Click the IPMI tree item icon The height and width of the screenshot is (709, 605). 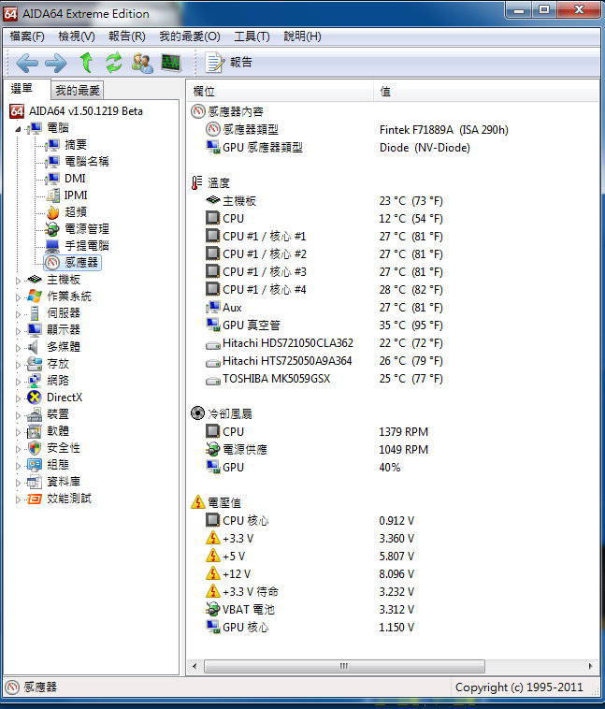(x=52, y=195)
